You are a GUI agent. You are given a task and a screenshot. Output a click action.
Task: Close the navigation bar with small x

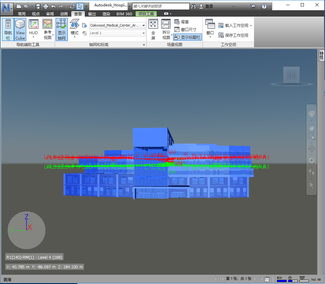tap(315, 106)
